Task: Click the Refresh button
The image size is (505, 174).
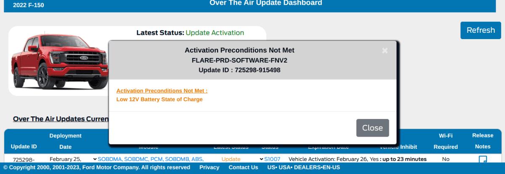Action: [481, 30]
